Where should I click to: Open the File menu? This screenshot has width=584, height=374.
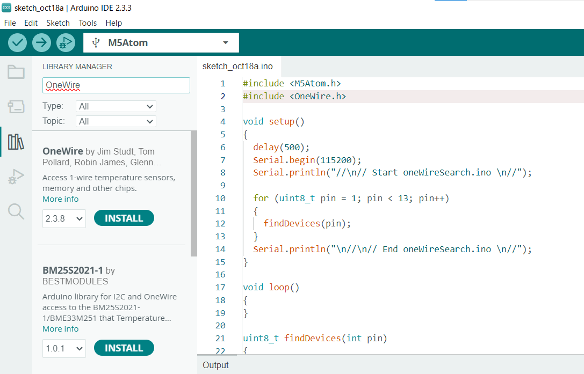[x=10, y=23]
